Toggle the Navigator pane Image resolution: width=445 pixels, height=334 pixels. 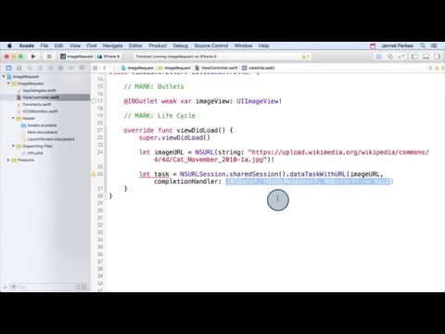414,57
